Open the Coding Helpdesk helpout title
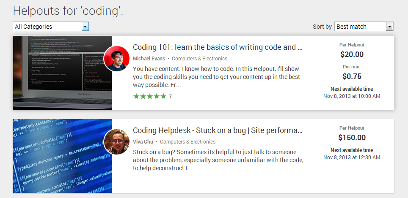This screenshot has width=408, height=198. [x=218, y=130]
